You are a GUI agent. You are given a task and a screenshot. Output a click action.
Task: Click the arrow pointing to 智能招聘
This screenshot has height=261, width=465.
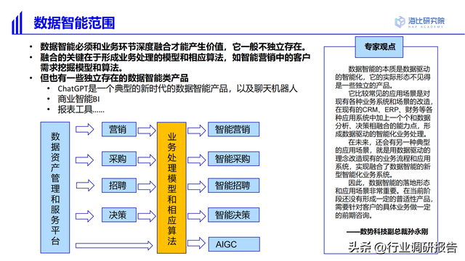coord(197,186)
